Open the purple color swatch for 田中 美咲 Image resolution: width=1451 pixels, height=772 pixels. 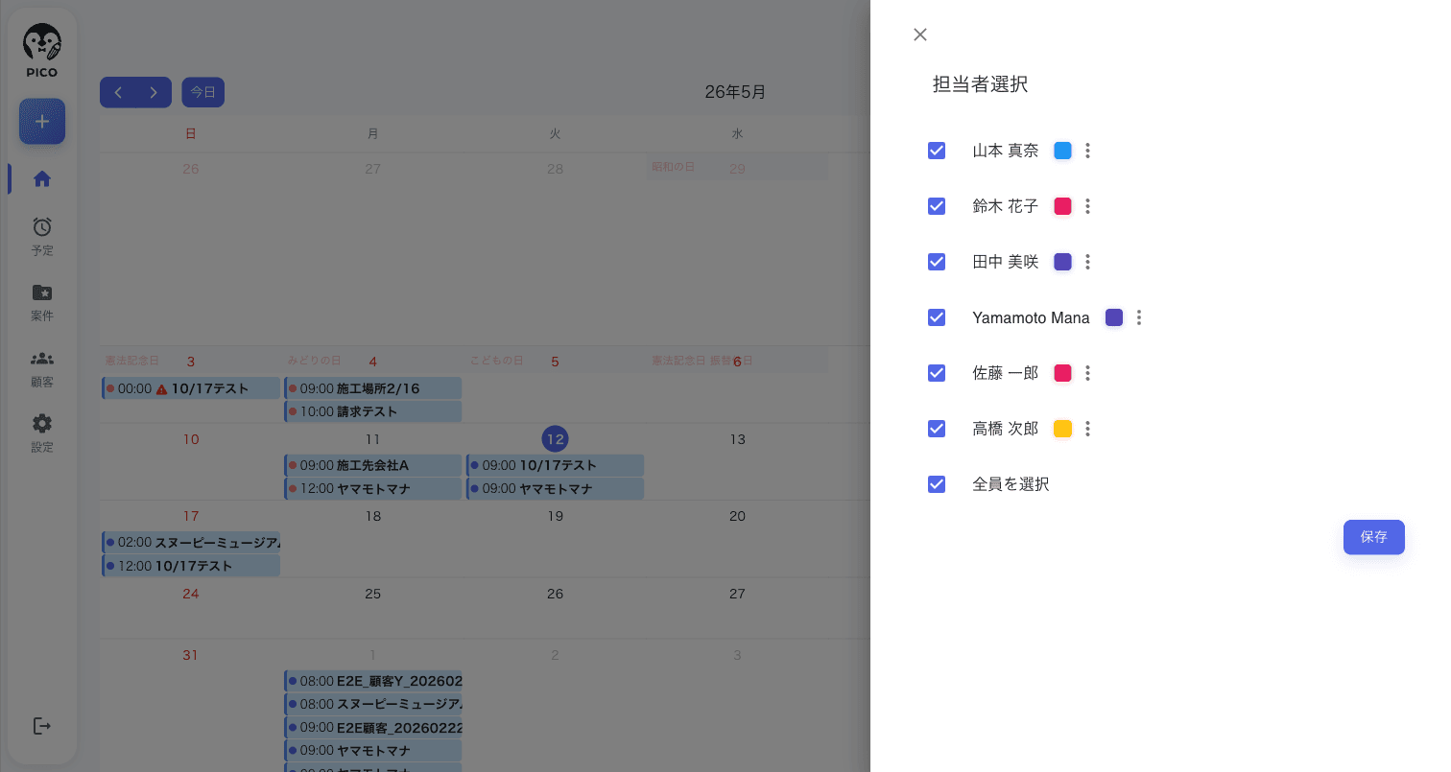click(x=1062, y=262)
